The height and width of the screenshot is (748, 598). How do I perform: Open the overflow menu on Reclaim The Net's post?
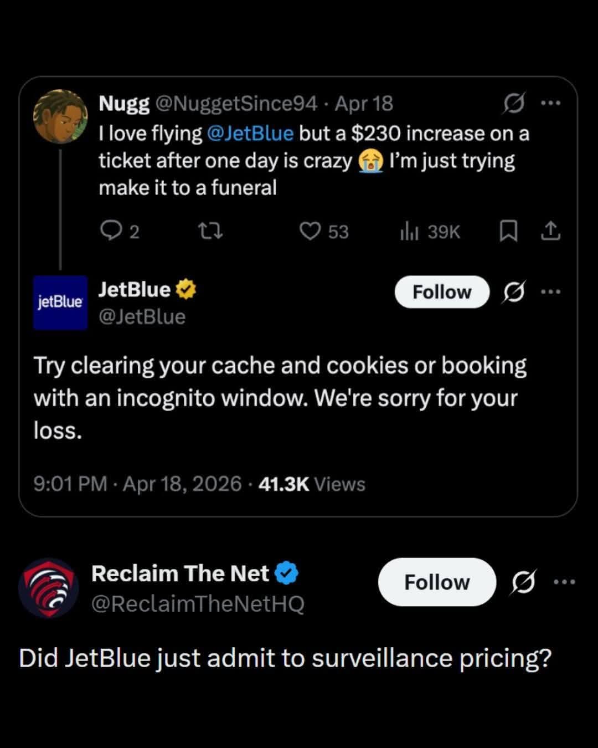(x=564, y=581)
